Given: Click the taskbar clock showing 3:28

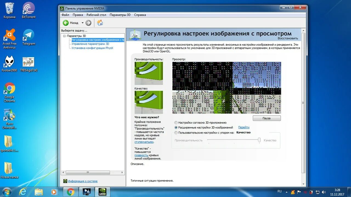Looking at the screenshot, I should pyautogui.click(x=337, y=192).
